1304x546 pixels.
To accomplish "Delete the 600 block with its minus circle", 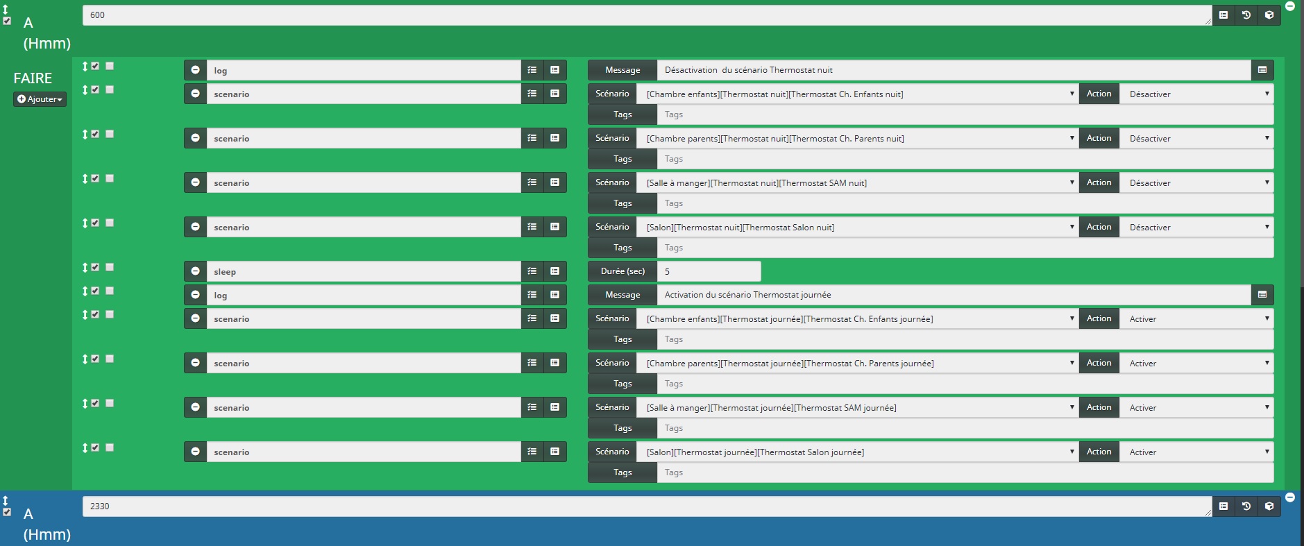I will (x=1290, y=6).
